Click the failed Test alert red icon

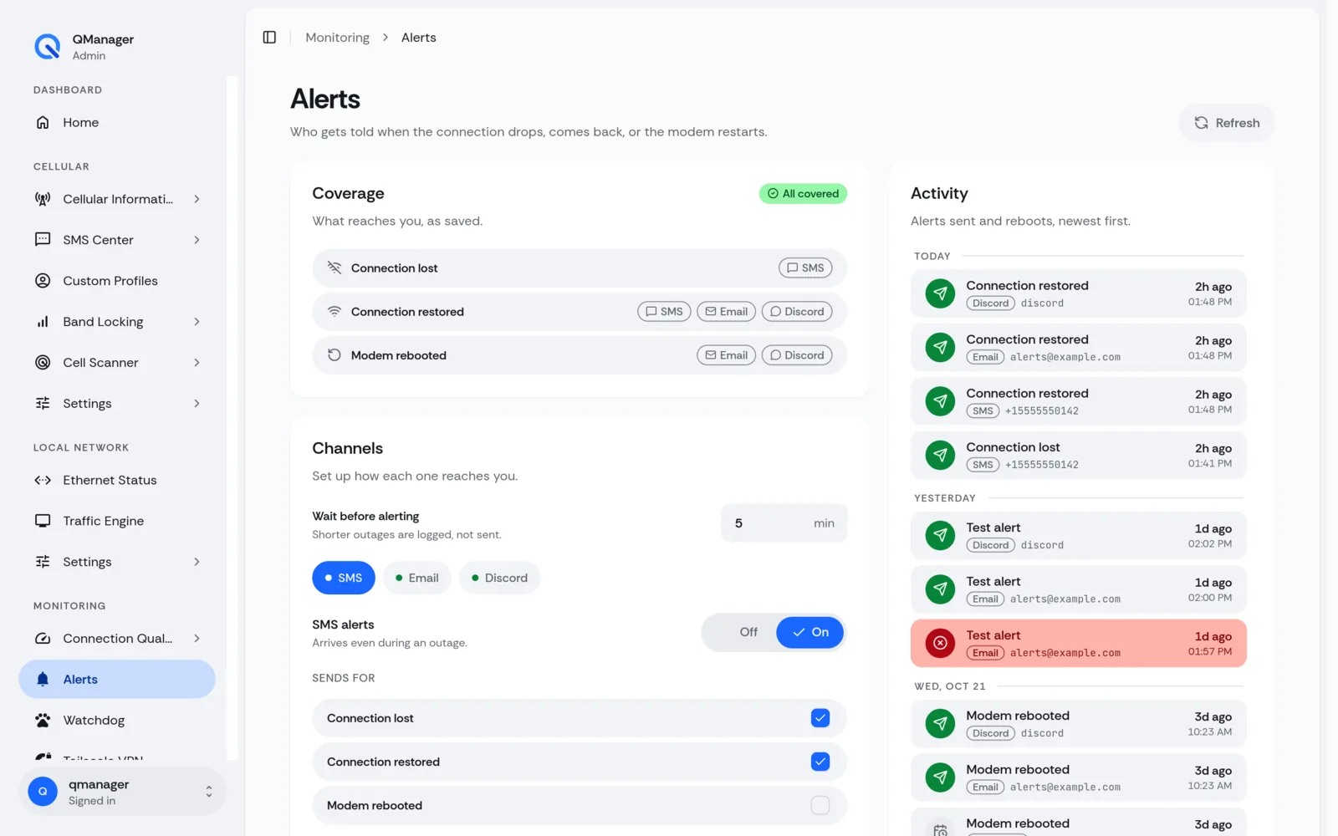[x=940, y=643]
